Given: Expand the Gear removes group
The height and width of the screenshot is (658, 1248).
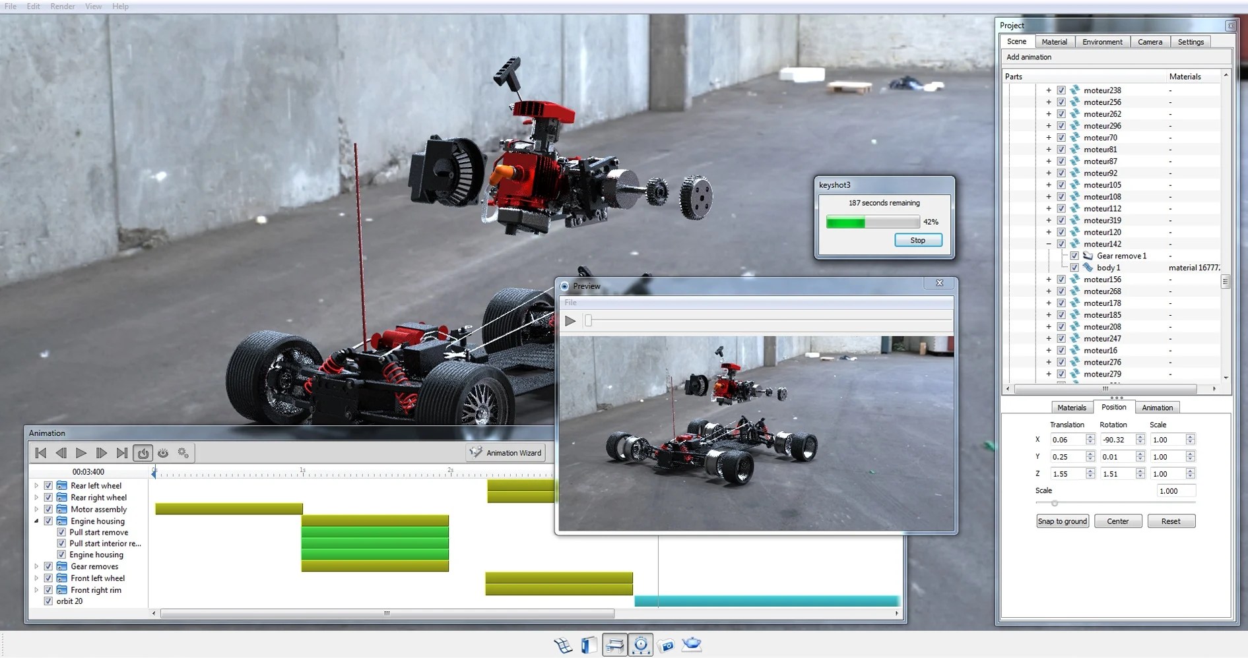Looking at the screenshot, I should point(36,566).
